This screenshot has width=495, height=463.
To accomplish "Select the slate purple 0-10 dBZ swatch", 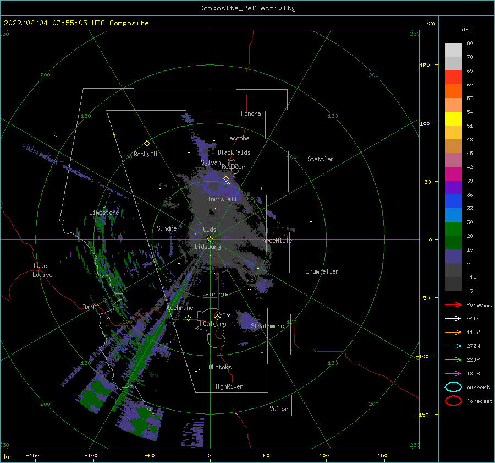I will point(453,257).
